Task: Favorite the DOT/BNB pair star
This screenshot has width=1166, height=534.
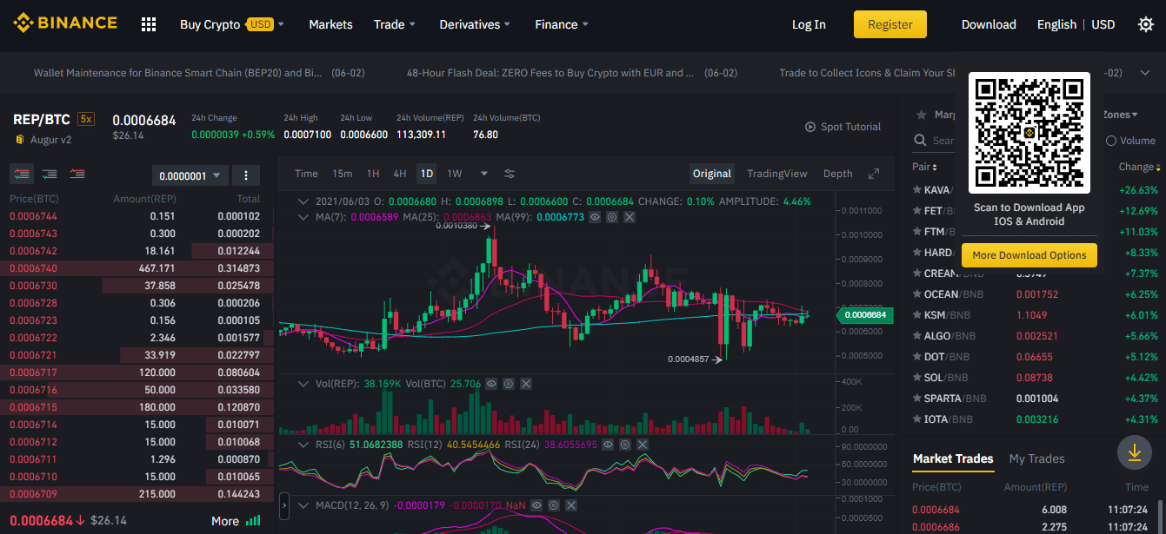Action: [916, 356]
